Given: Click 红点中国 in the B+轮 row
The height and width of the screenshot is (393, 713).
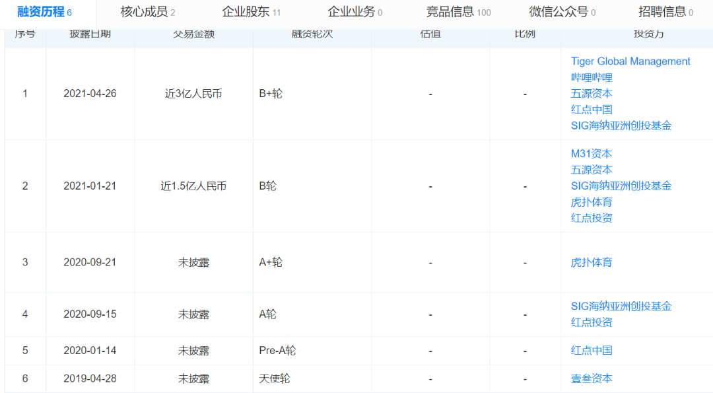Looking at the screenshot, I should click(x=592, y=110).
